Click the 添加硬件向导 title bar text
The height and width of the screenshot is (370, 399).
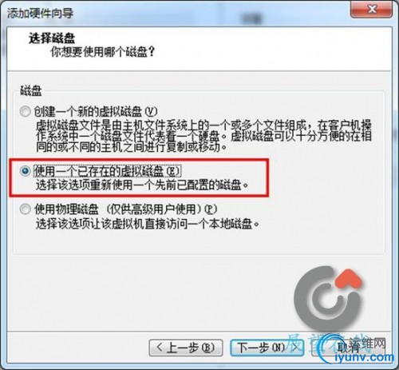(40, 13)
